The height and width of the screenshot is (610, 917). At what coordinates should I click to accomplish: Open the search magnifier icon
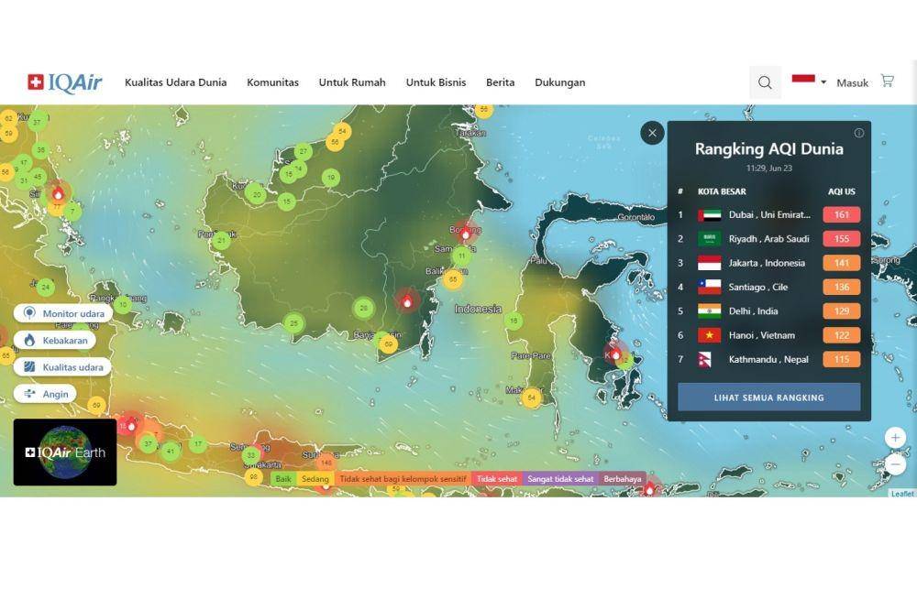pos(765,82)
